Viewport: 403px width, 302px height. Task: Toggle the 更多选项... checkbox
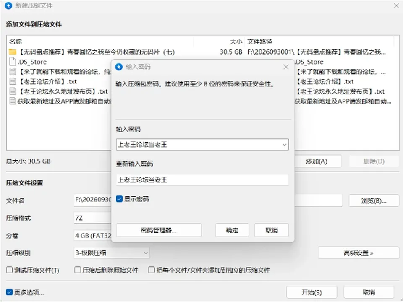[9, 292]
